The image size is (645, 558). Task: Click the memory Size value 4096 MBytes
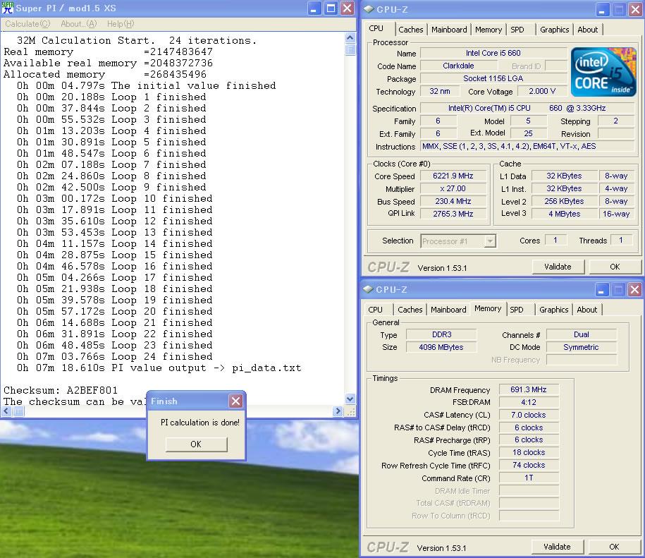[441, 347]
